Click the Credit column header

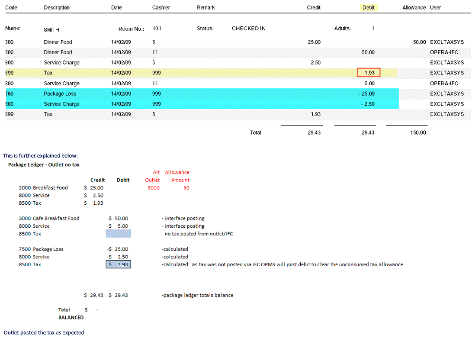point(314,7)
